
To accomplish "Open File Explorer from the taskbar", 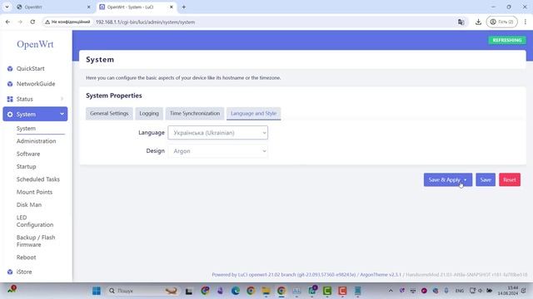I will coord(266,291).
